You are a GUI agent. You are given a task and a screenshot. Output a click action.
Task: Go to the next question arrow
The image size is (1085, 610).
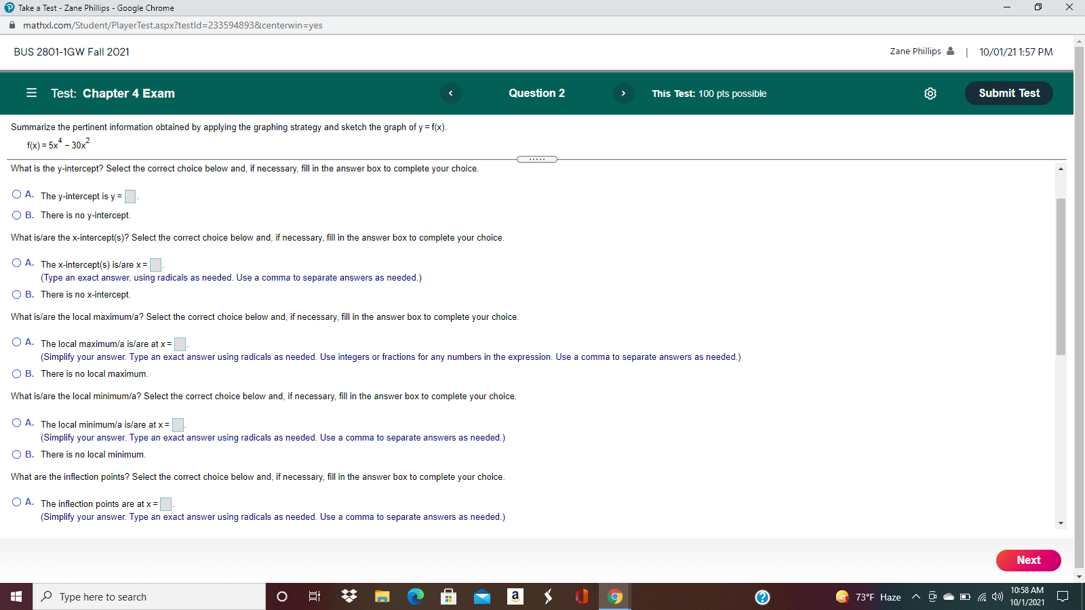coord(623,94)
